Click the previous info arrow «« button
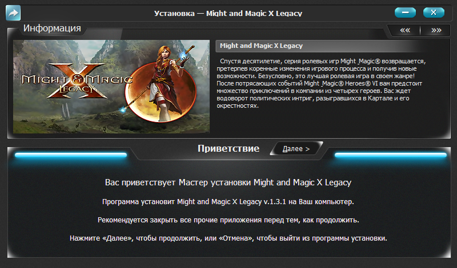 tap(404, 30)
